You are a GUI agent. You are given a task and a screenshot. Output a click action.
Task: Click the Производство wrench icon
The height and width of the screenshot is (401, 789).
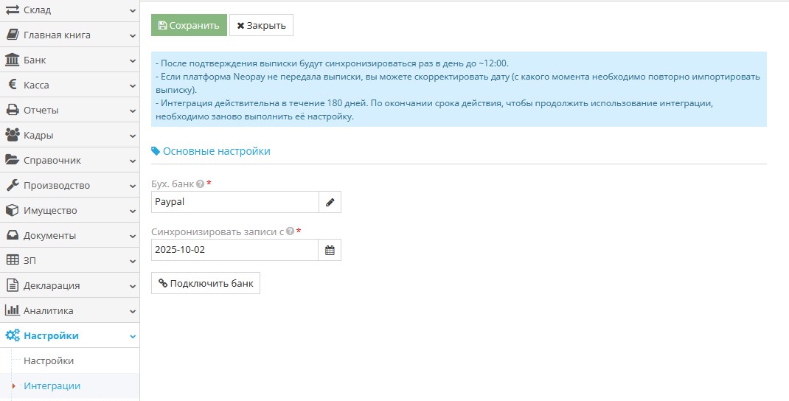coord(13,185)
